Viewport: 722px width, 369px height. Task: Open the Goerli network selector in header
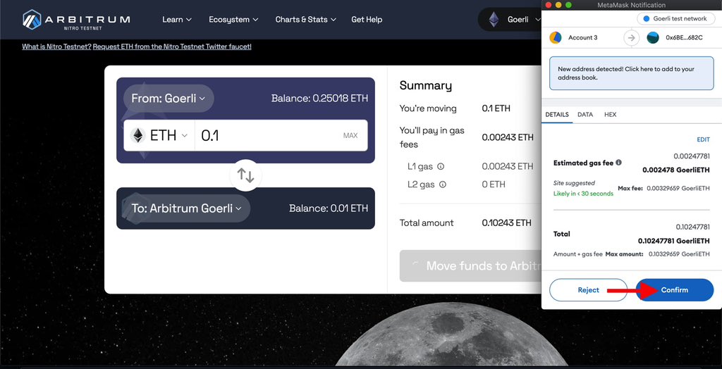pos(510,20)
